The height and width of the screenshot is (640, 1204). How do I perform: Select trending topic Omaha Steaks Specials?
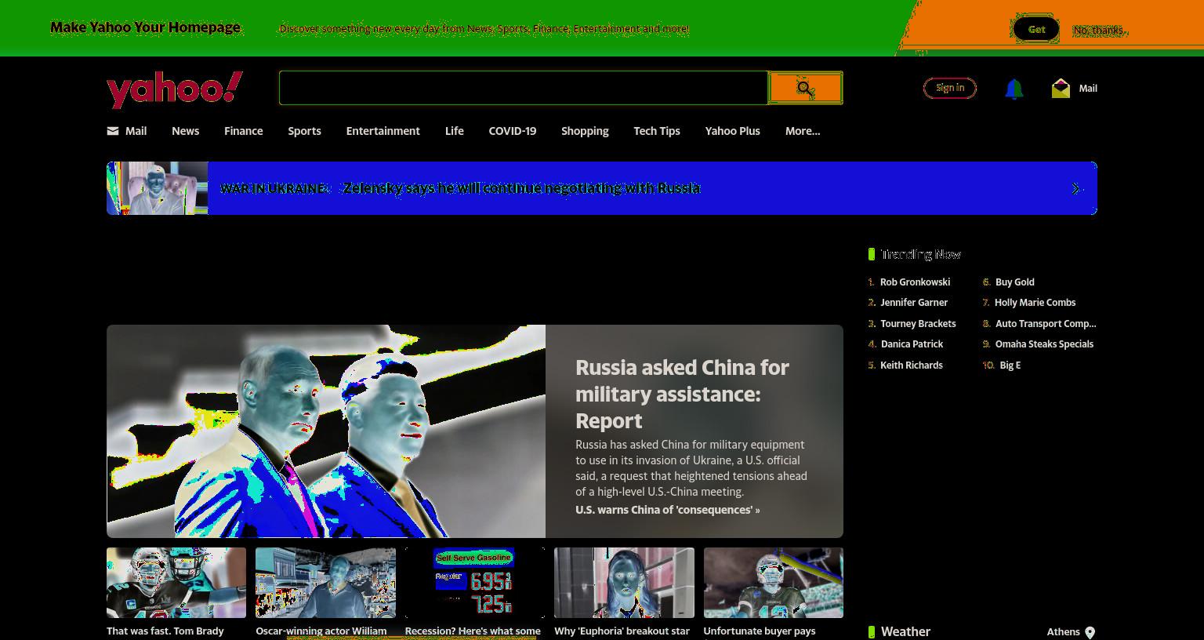[1044, 344]
